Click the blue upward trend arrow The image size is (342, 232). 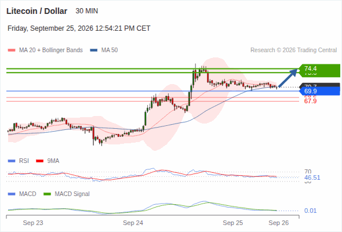click(288, 78)
